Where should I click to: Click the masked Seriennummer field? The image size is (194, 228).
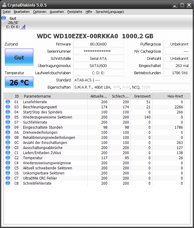(98, 51)
